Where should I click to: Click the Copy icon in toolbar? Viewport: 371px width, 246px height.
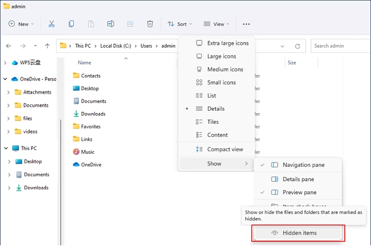coord(71,24)
